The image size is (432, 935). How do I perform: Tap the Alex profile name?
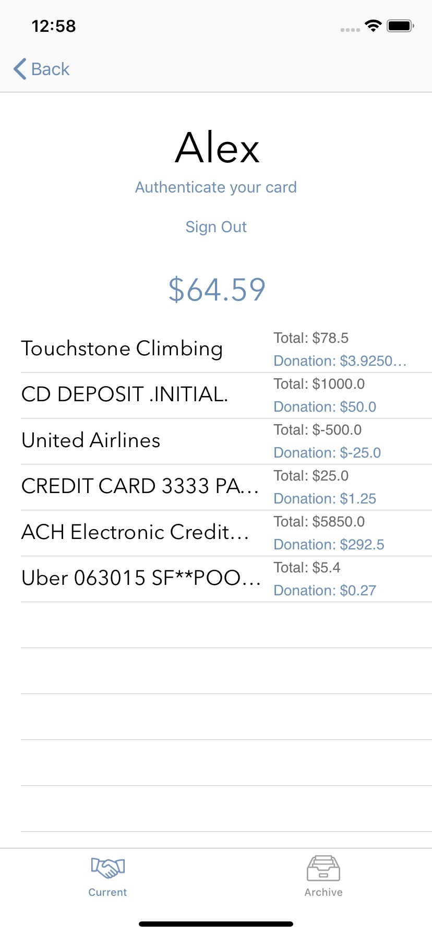point(217,148)
